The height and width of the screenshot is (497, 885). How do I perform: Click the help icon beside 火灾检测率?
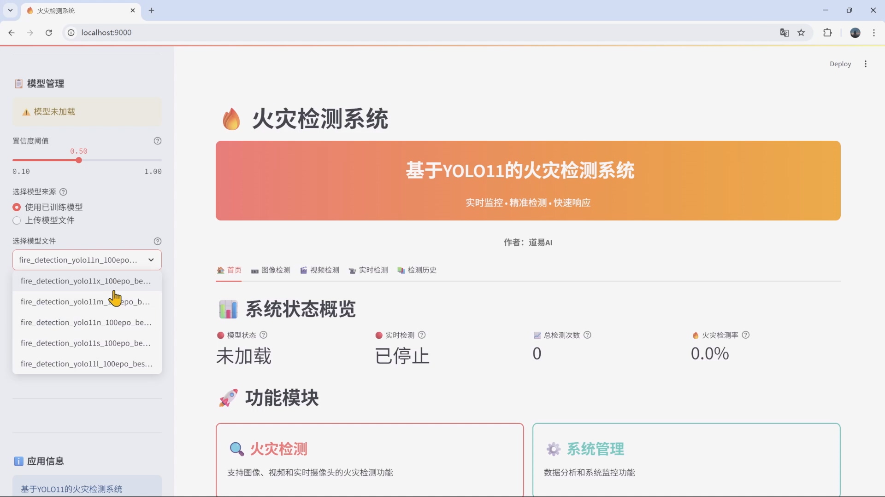tap(746, 335)
